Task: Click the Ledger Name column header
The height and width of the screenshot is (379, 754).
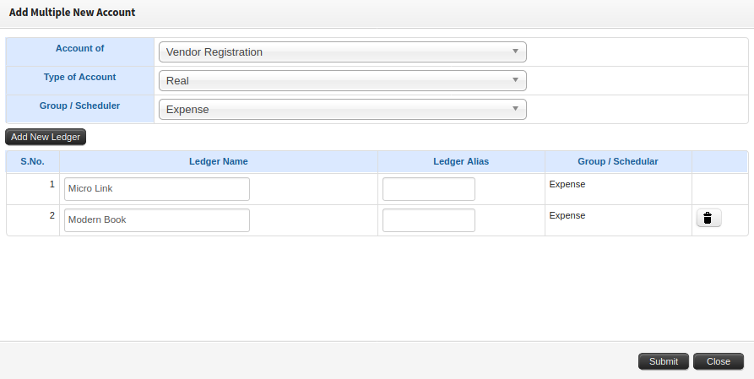Action: [219, 161]
